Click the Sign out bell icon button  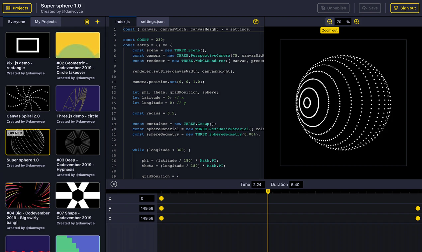point(404,8)
